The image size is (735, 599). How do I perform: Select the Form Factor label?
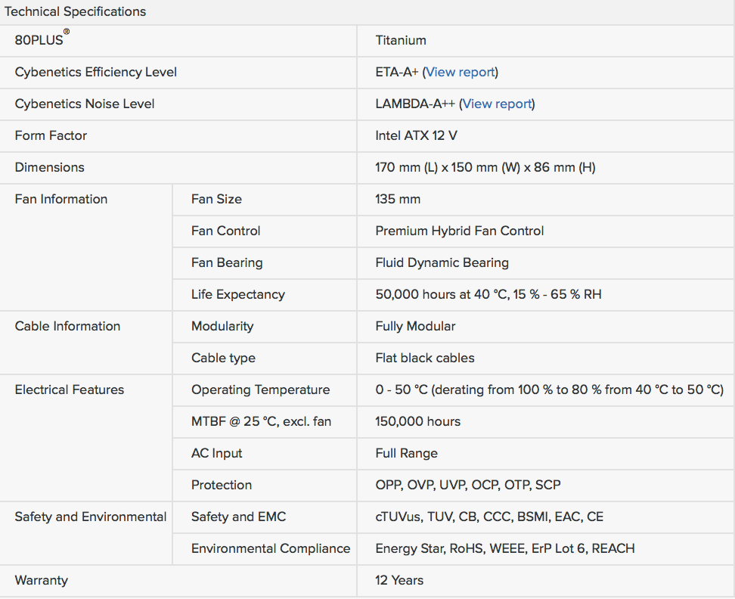(51, 136)
